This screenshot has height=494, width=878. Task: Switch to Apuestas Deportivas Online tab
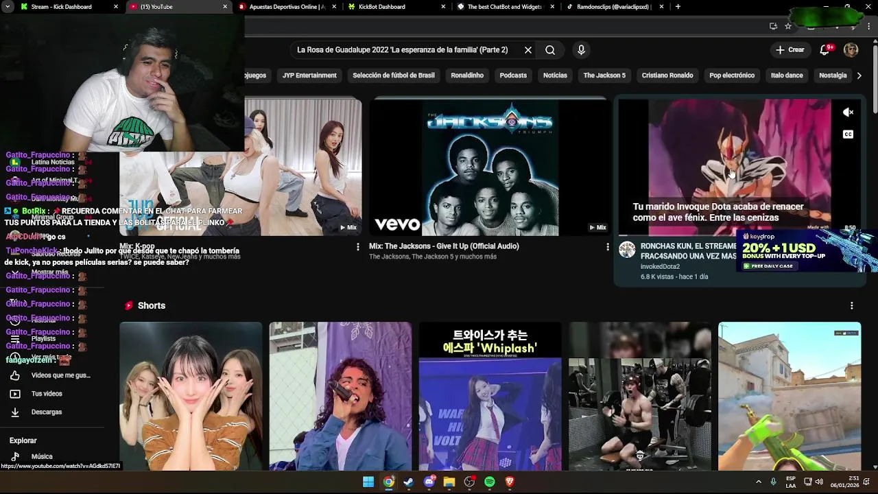[x=287, y=7]
